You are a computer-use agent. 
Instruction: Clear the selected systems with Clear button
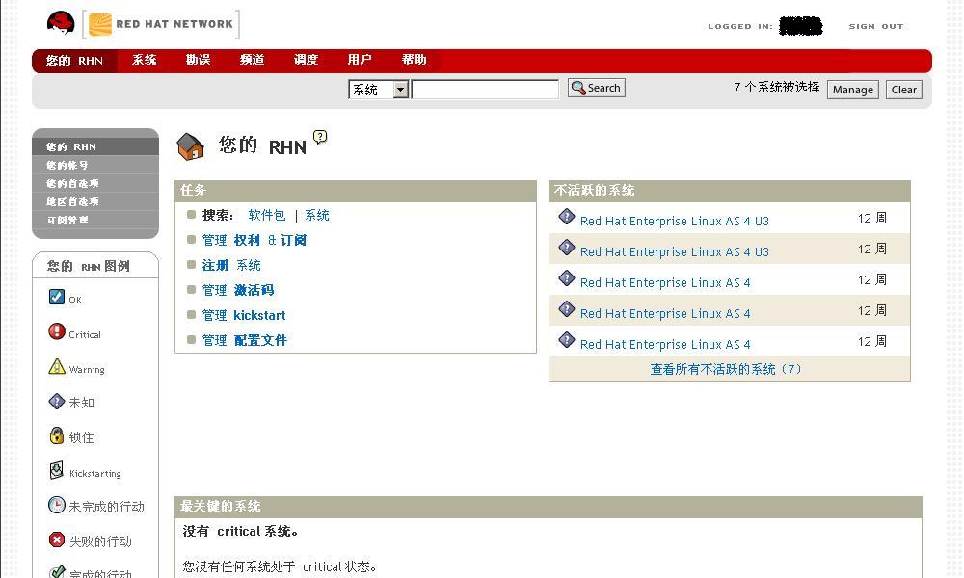pos(903,90)
